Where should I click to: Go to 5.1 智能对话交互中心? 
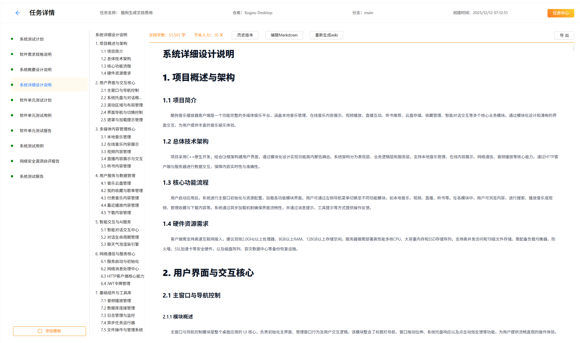pos(120,230)
